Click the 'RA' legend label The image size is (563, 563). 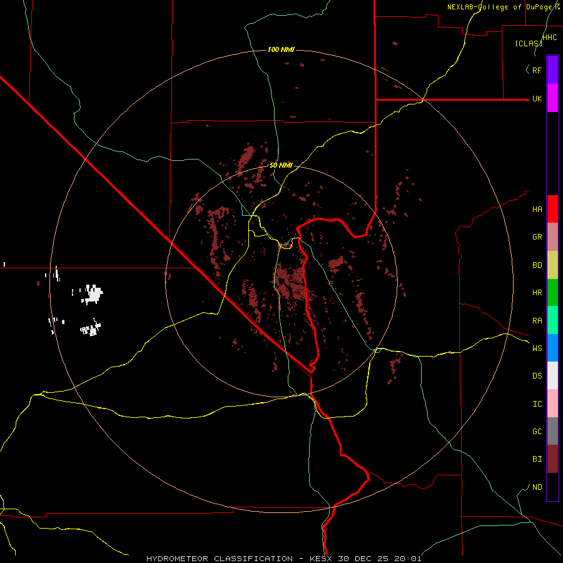[x=537, y=321]
